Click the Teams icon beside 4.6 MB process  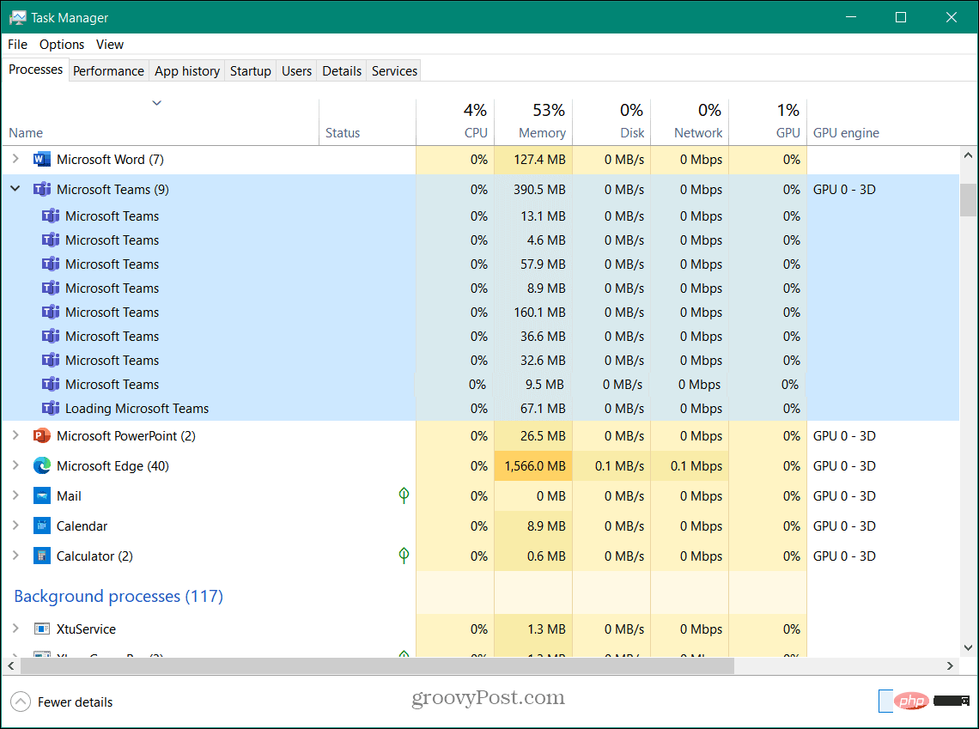point(51,240)
